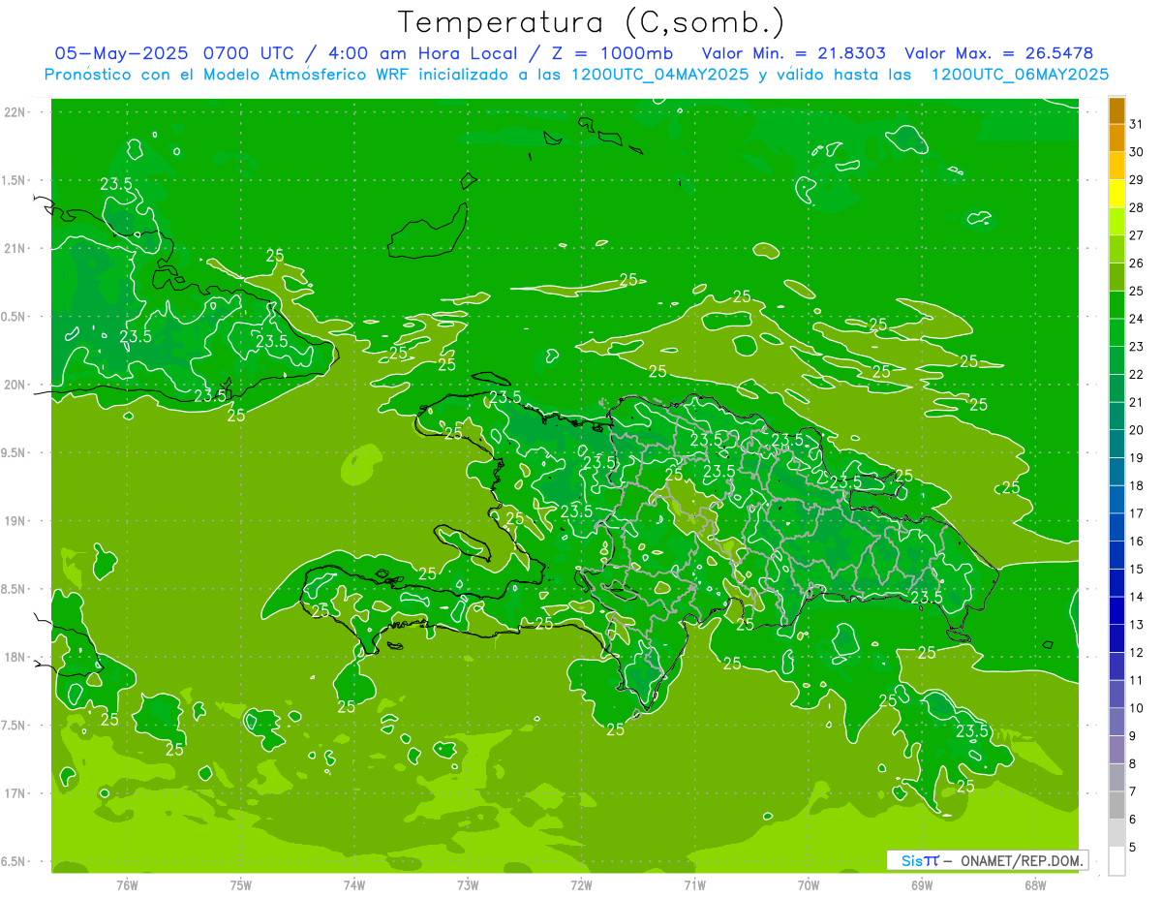Click the '26' color scale label
This screenshot has width=1162, height=898.
tap(1136, 263)
